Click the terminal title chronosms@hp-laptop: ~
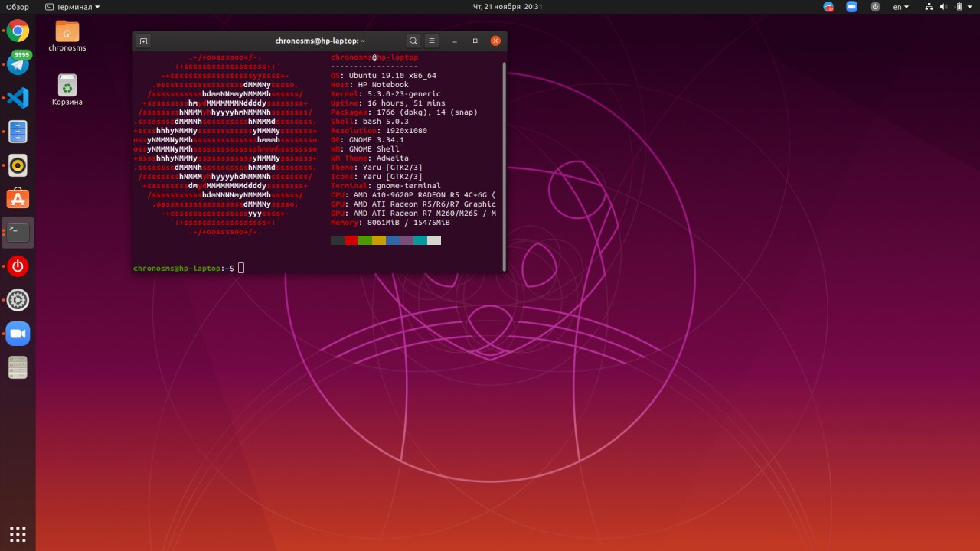This screenshot has width=980, height=551. click(x=320, y=41)
